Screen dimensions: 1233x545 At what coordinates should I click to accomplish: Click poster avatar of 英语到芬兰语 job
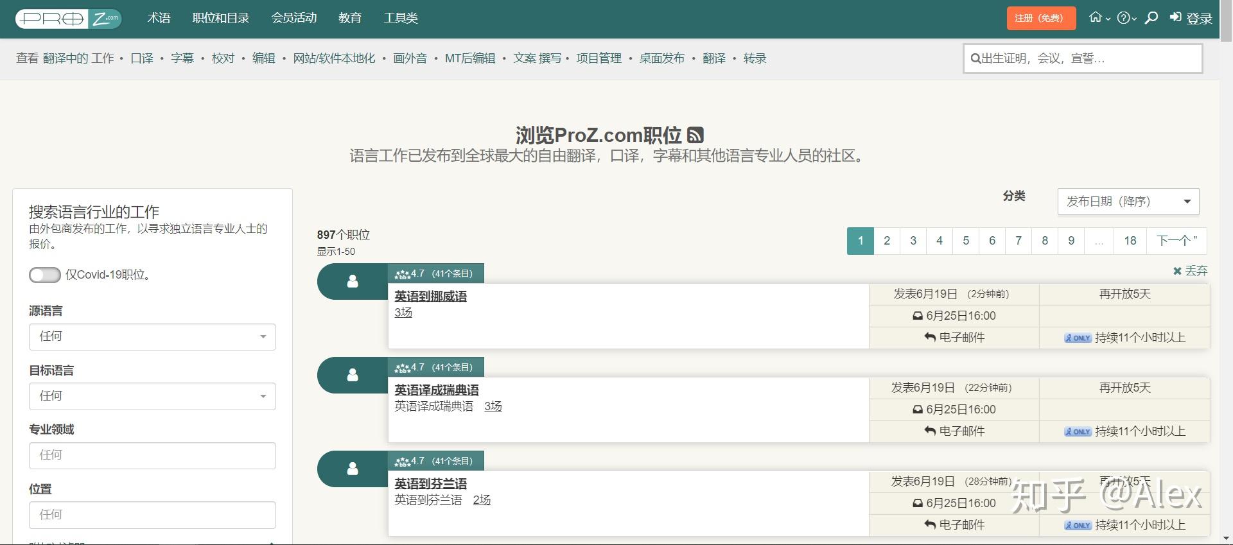(353, 469)
